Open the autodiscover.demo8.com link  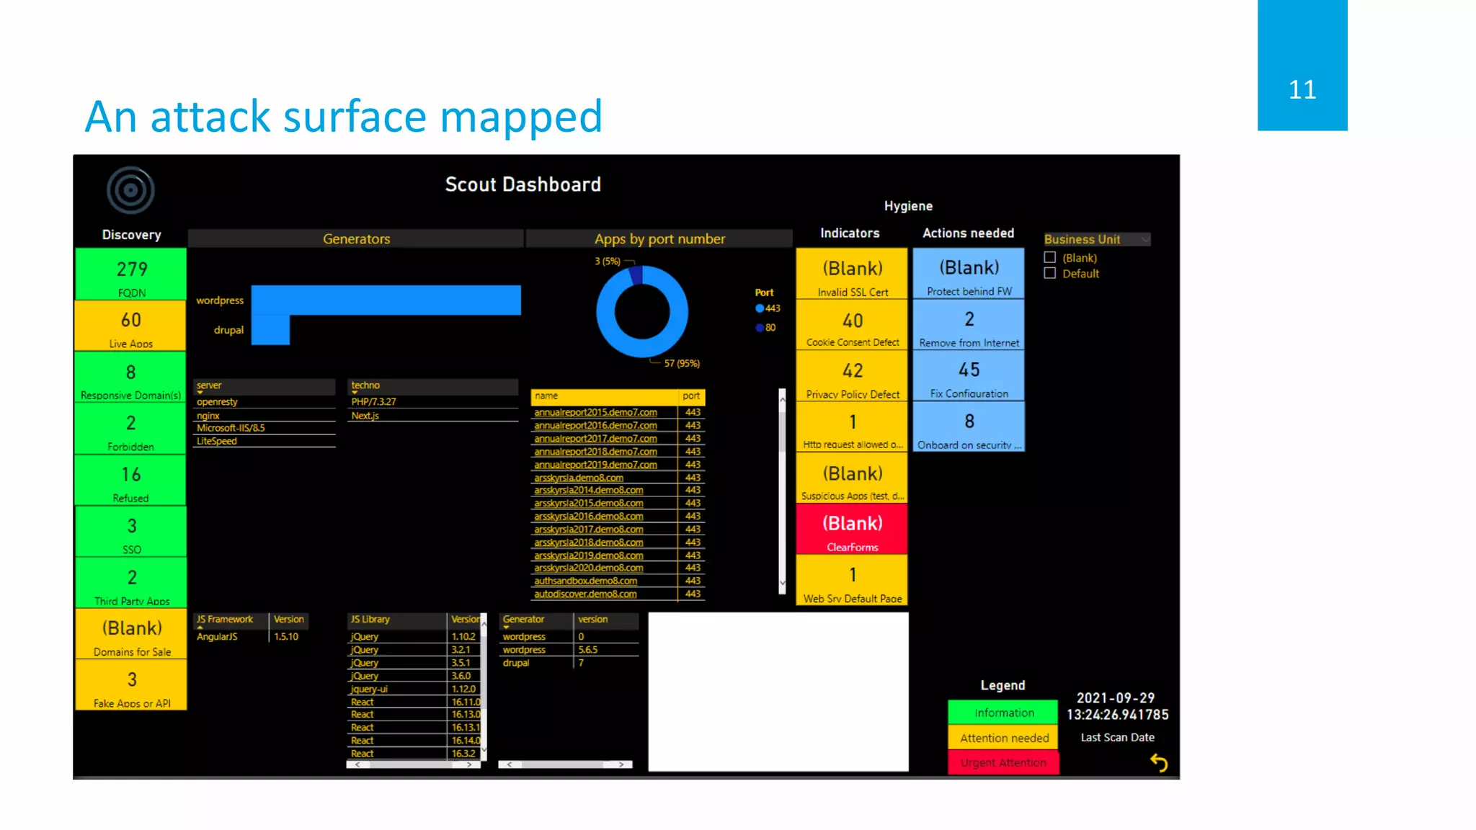pyautogui.click(x=585, y=594)
